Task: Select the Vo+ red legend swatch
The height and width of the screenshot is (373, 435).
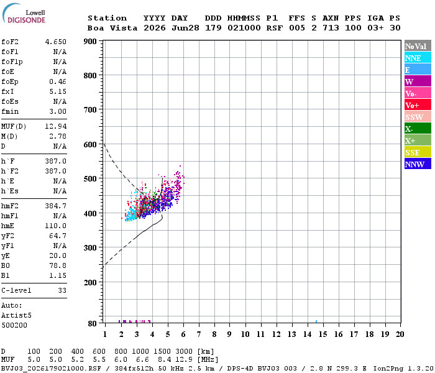Action: click(418, 105)
